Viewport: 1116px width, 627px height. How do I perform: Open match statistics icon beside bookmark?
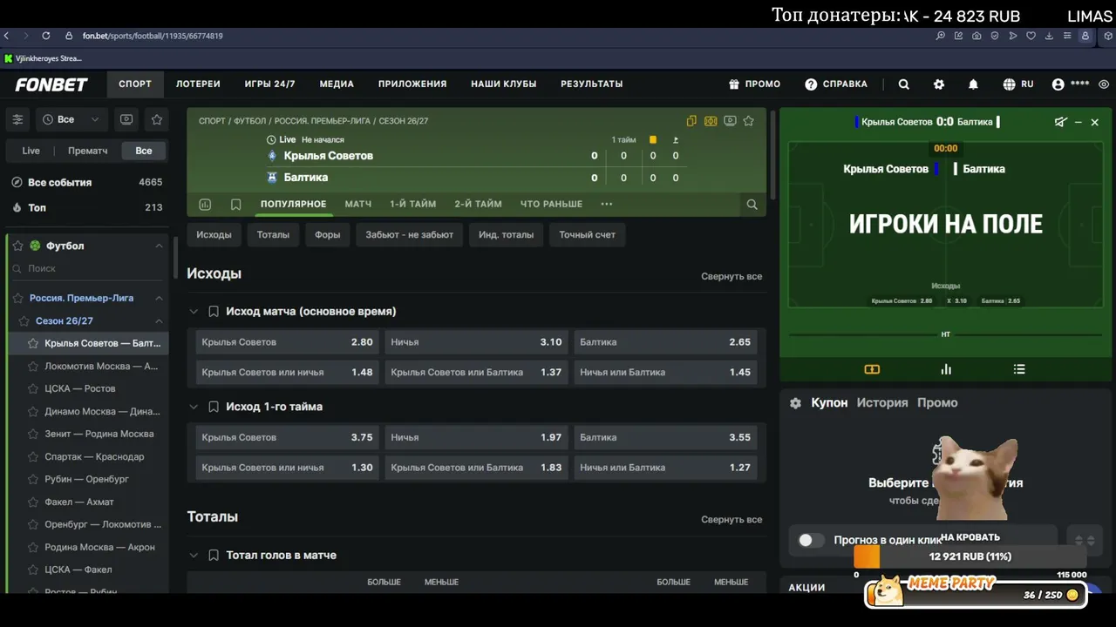click(205, 205)
